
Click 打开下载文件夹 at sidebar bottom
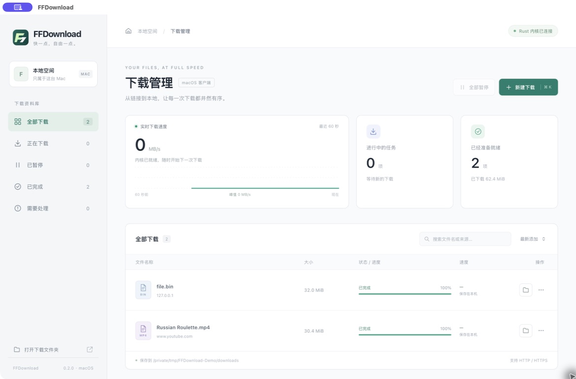pyautogui.click(x=53, y=349)
